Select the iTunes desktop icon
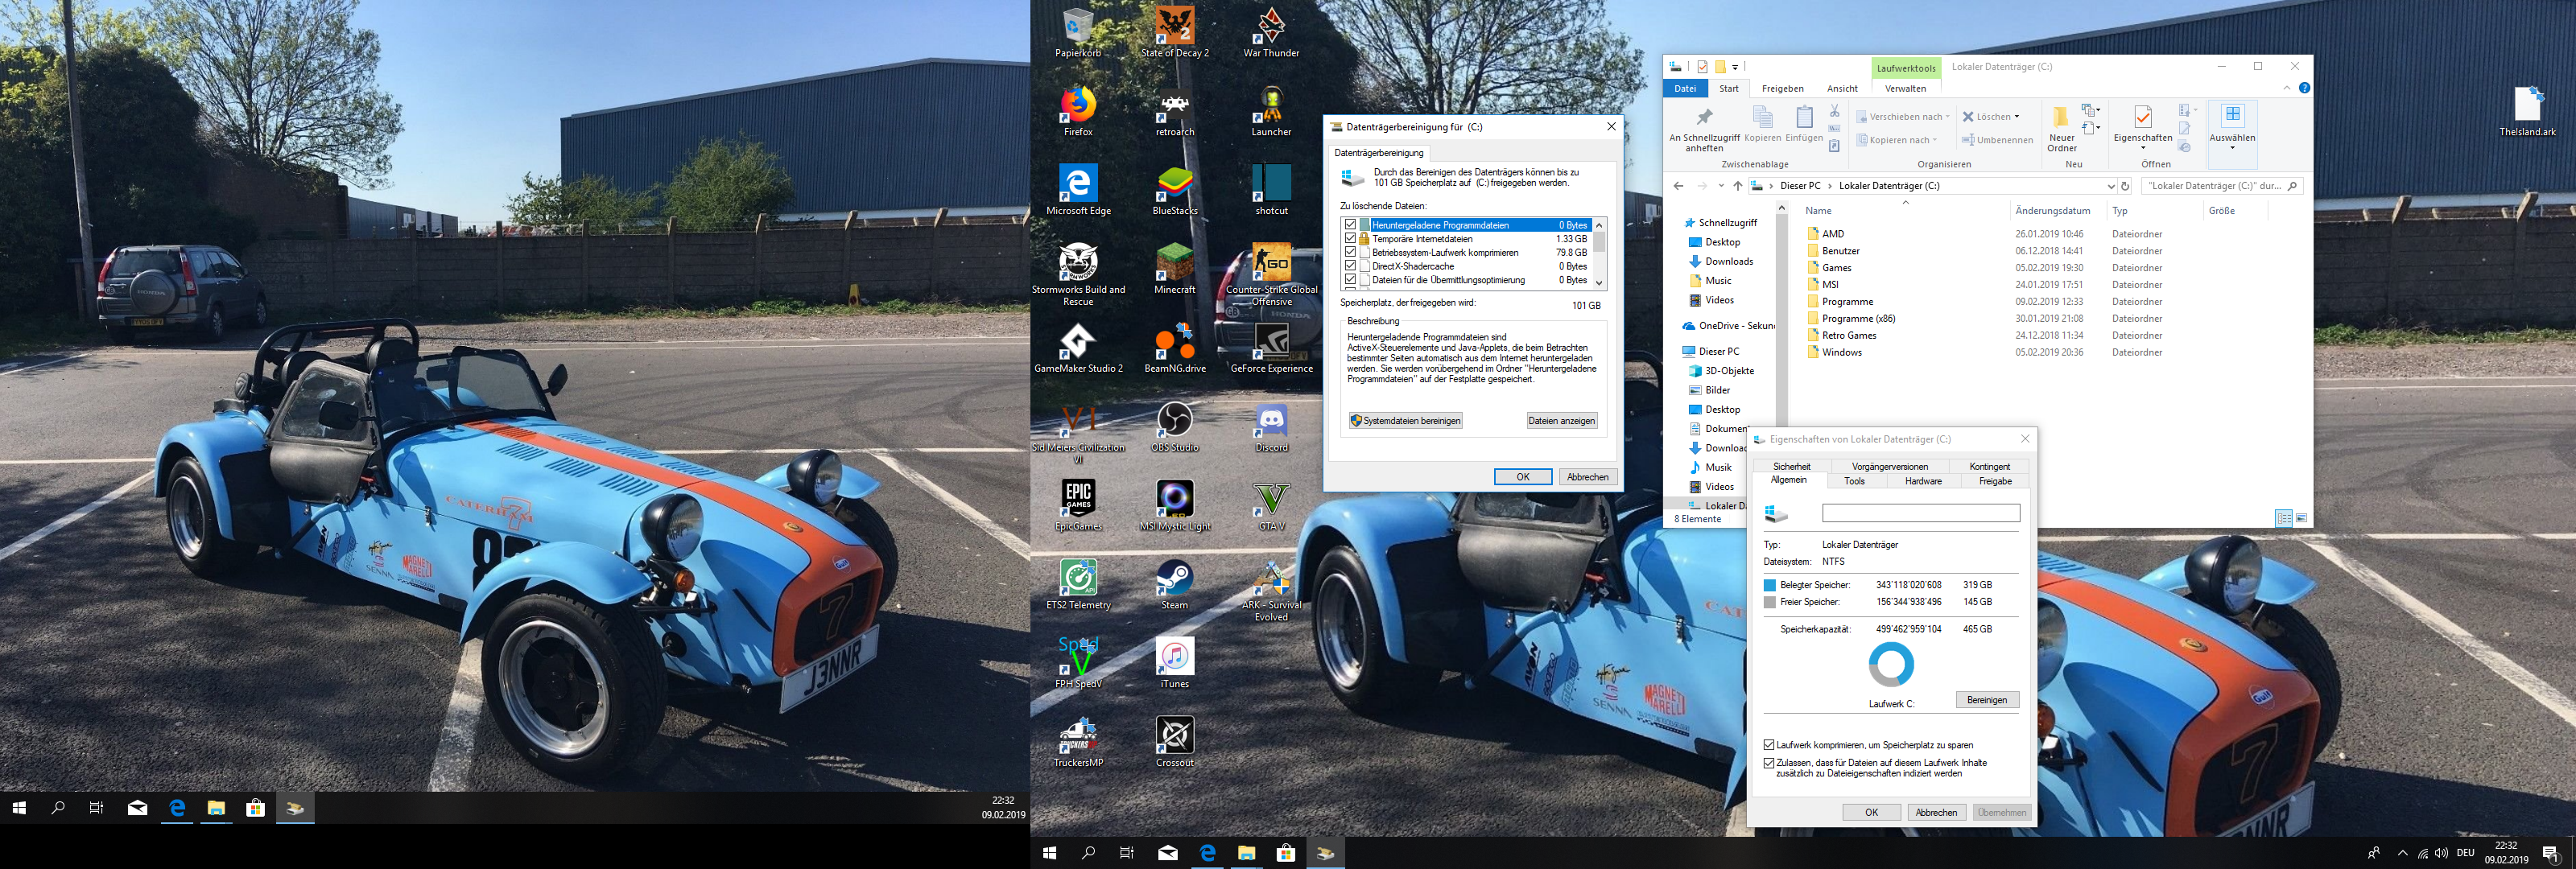2576x869 pixels. click(x=1175, y=664)
